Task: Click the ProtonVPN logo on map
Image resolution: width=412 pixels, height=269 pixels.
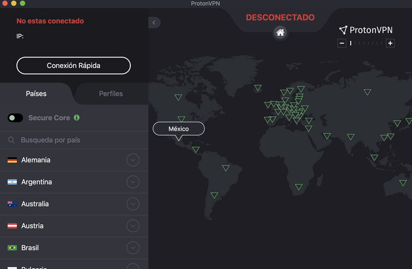Action: coord(366,30)
